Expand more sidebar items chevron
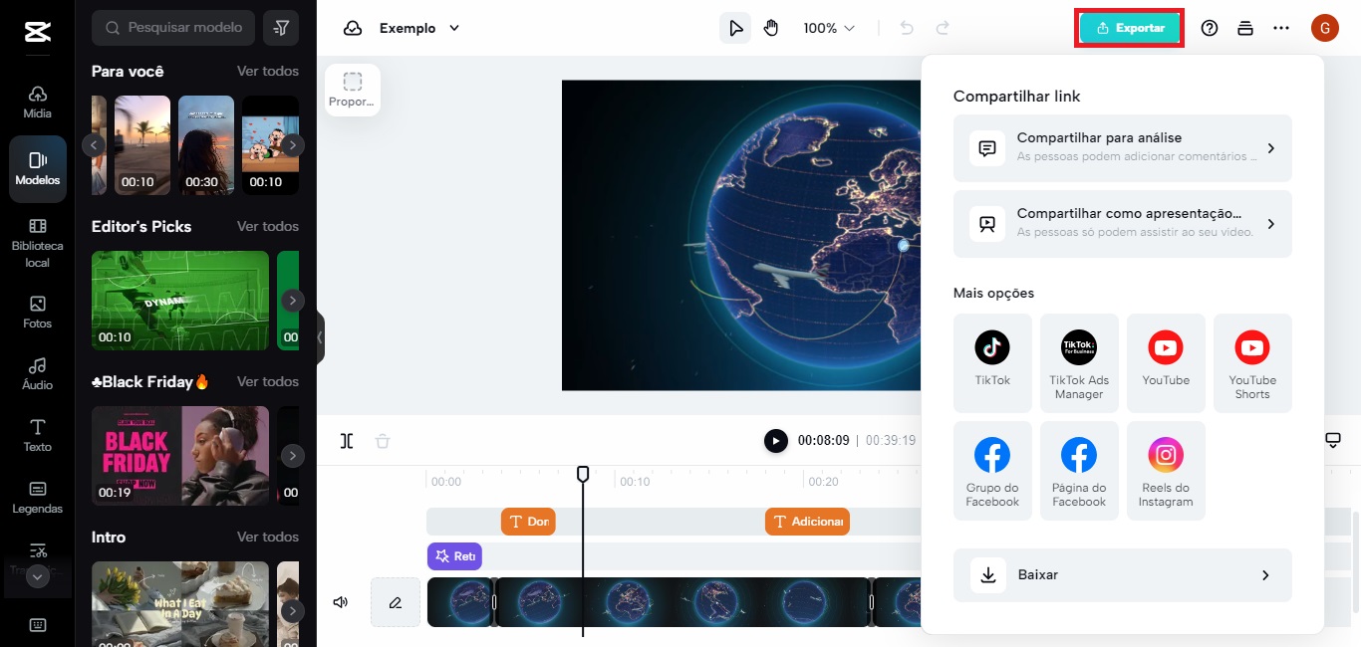The height and width of the screenshot is (647, 1361). (38, 577)
